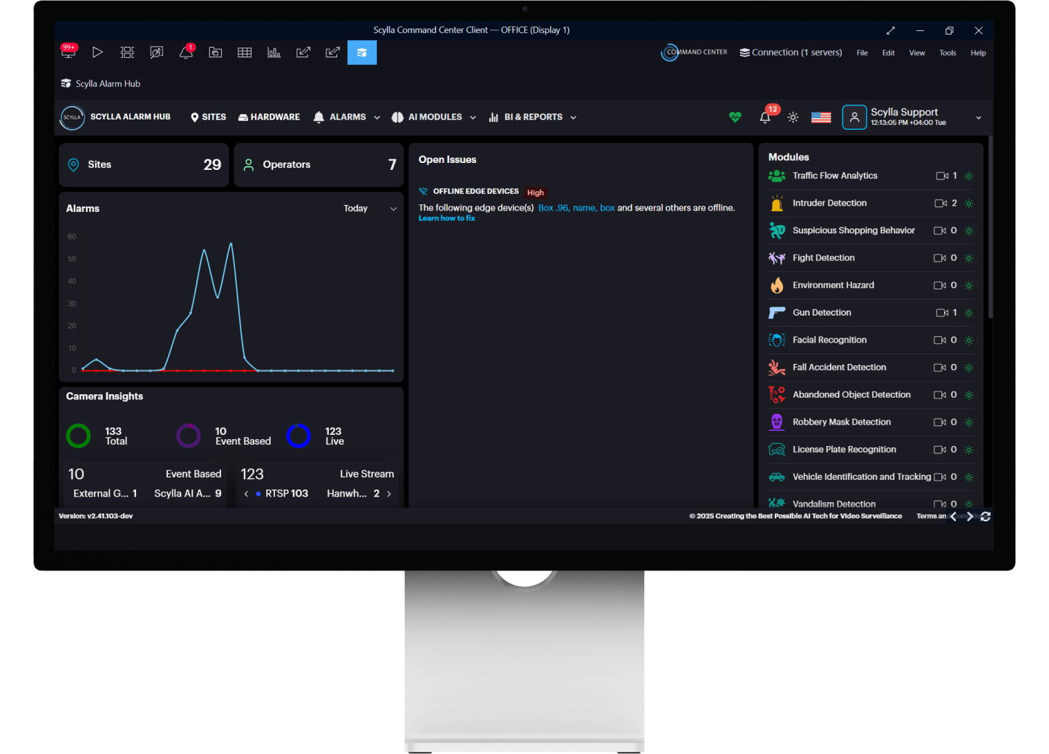
Task: Show previous Live Stream item with left chevron
Action: click(246, 494)
